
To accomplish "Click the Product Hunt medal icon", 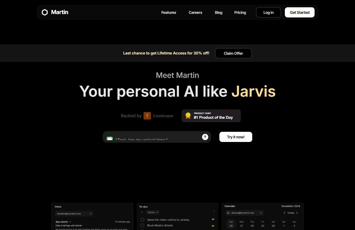I will (188, 116).
